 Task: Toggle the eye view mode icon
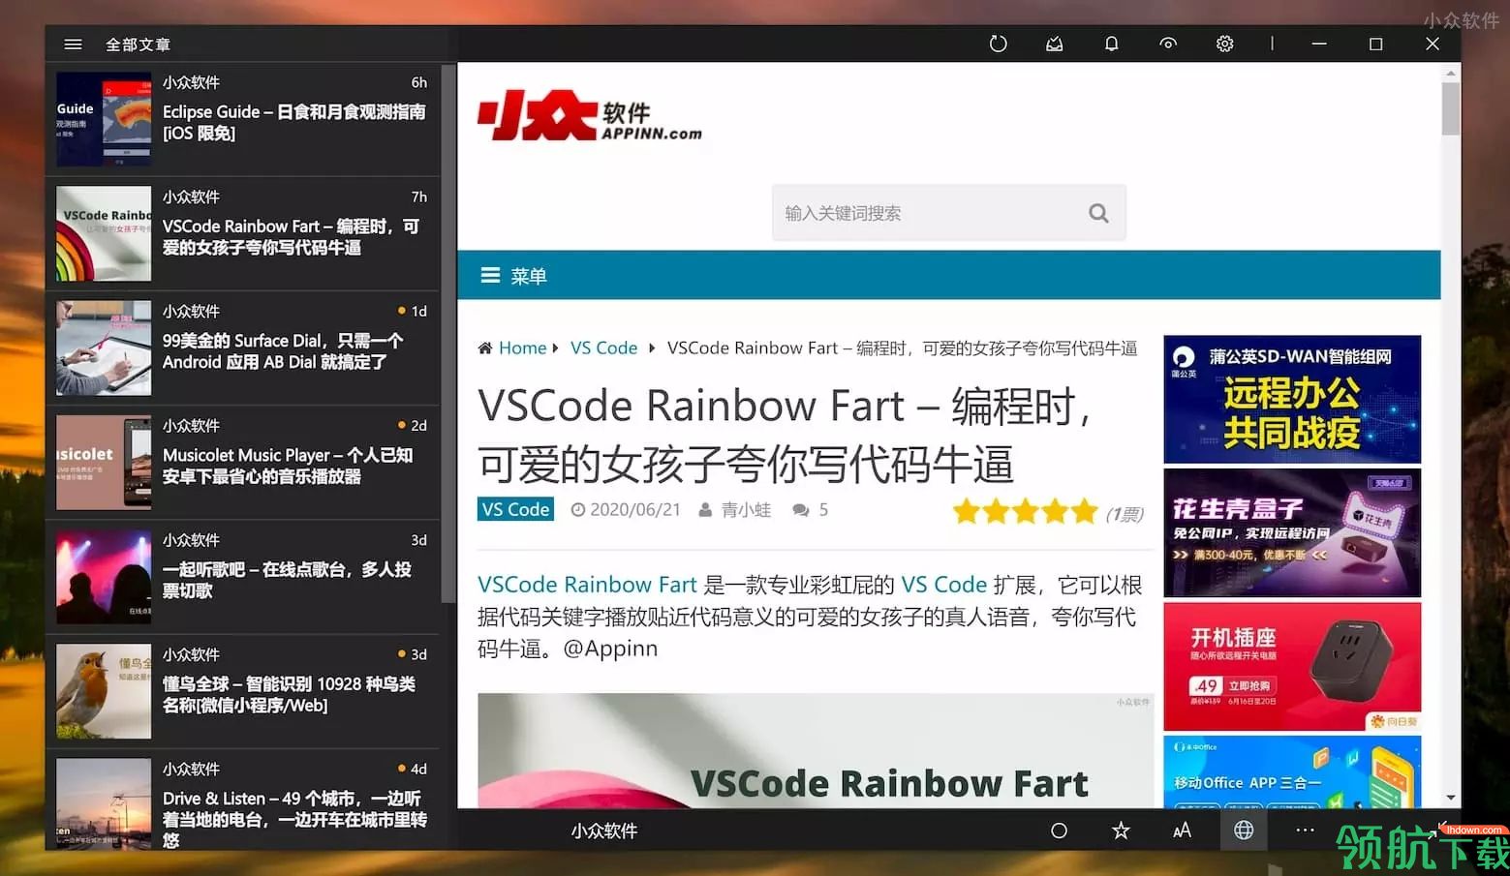1168,44
